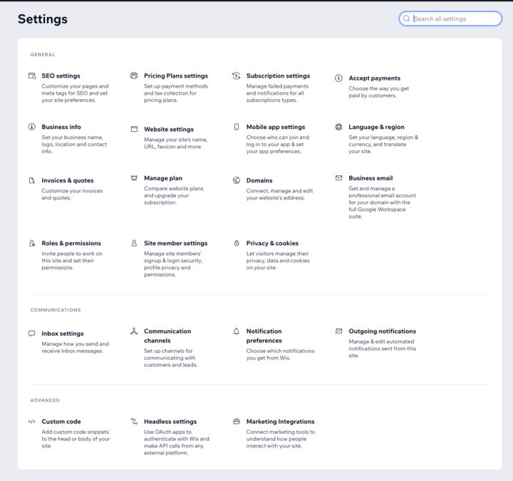Viewport: 513px width, 481px height.
Task: Open Outgoing notifications
Action: [x=382, y=331]
